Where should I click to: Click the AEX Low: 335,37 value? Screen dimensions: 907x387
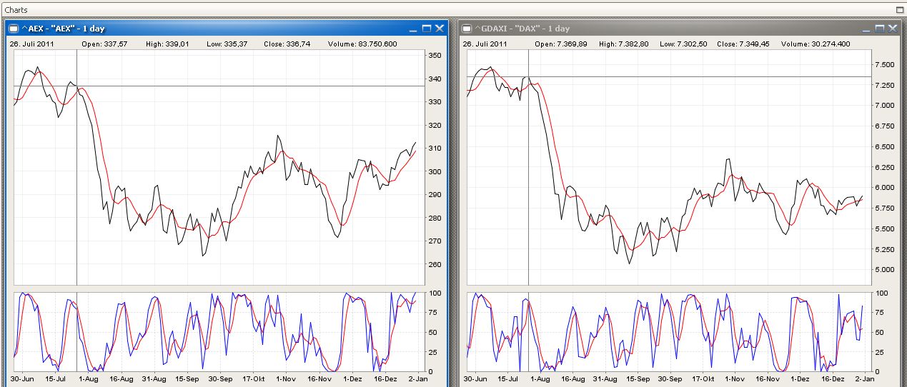pyautogui.click(x=228, y=44)
